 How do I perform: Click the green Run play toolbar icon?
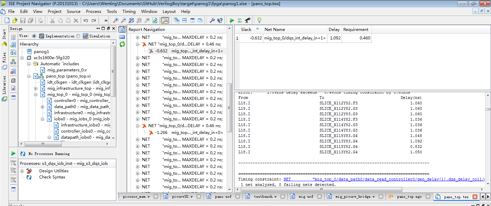point(232,20)
